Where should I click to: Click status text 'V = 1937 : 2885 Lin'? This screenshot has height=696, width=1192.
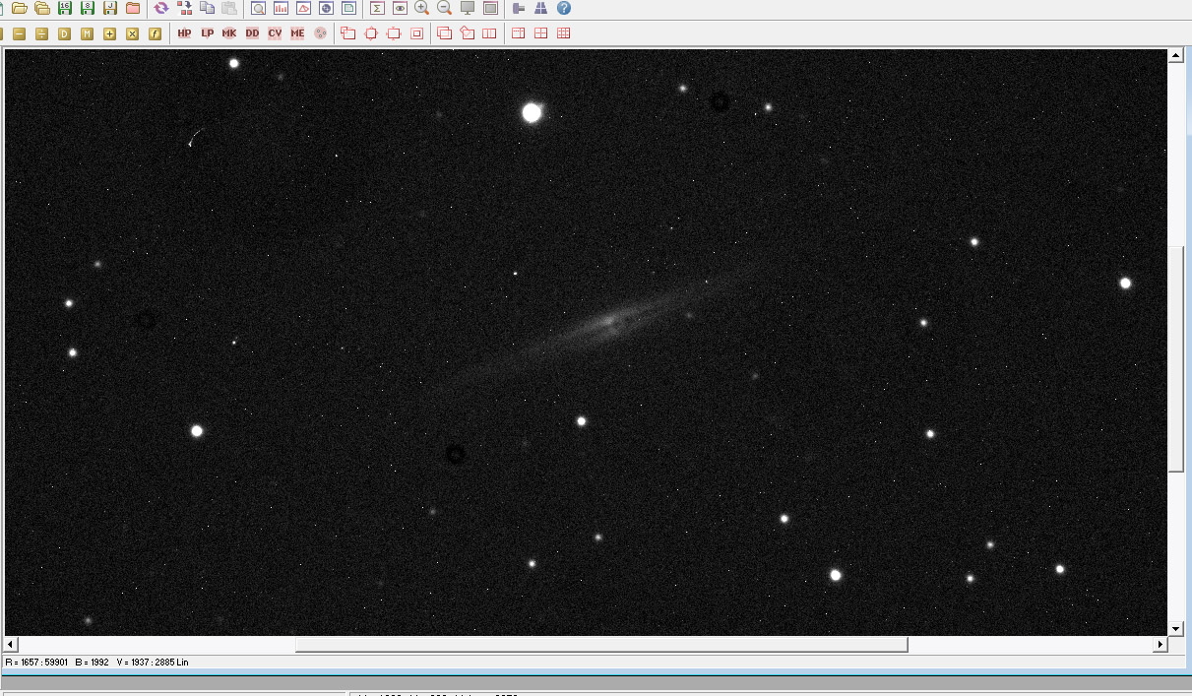153,663
